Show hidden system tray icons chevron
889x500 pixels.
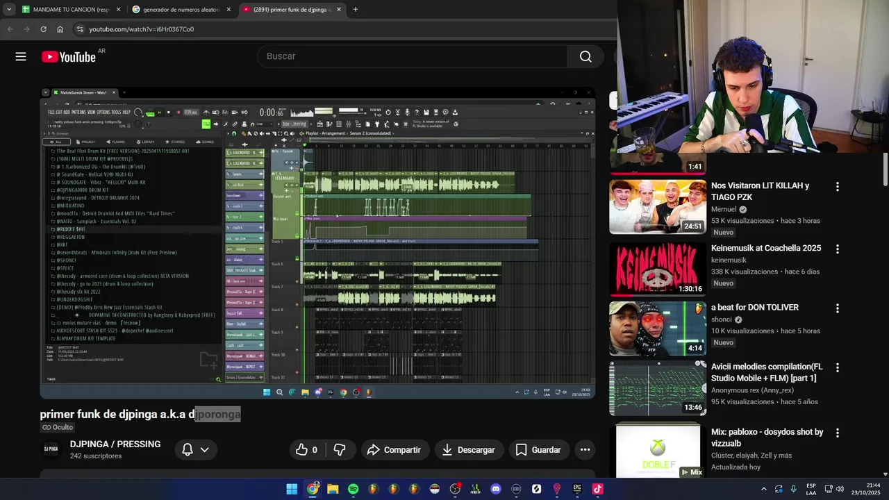tap(763, 489)
